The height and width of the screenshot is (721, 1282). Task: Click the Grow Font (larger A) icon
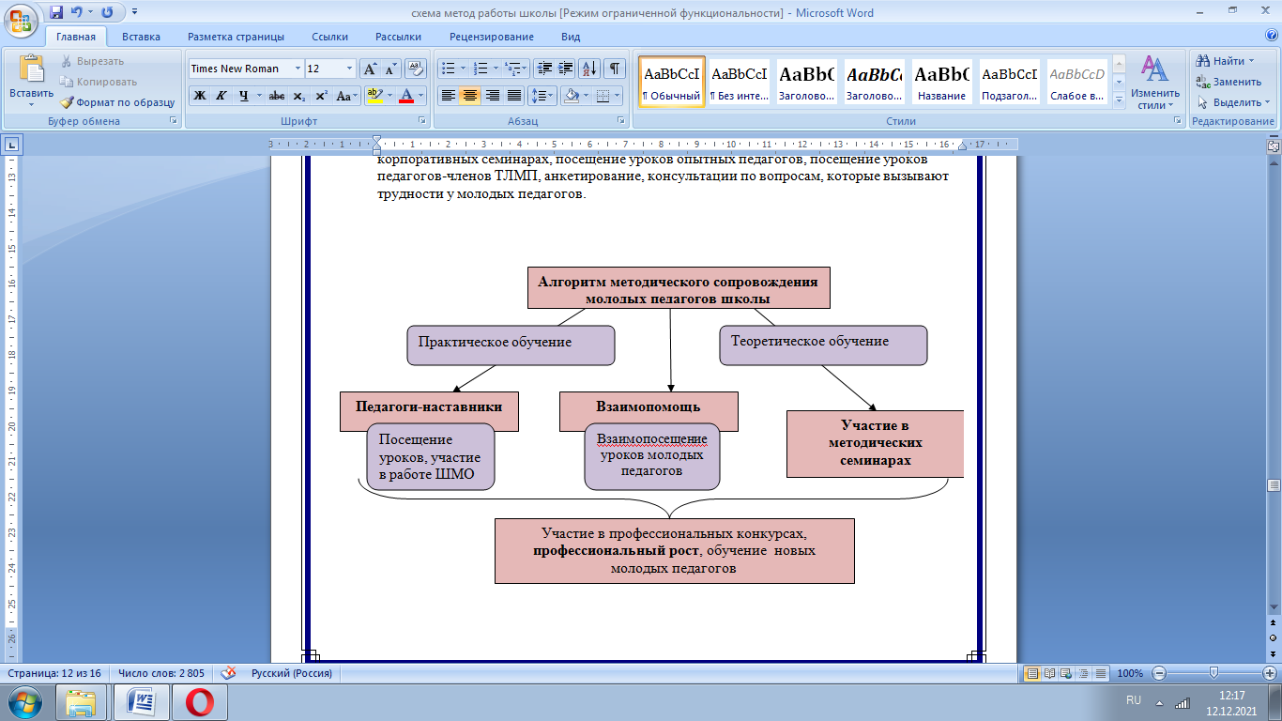point(370,69)
